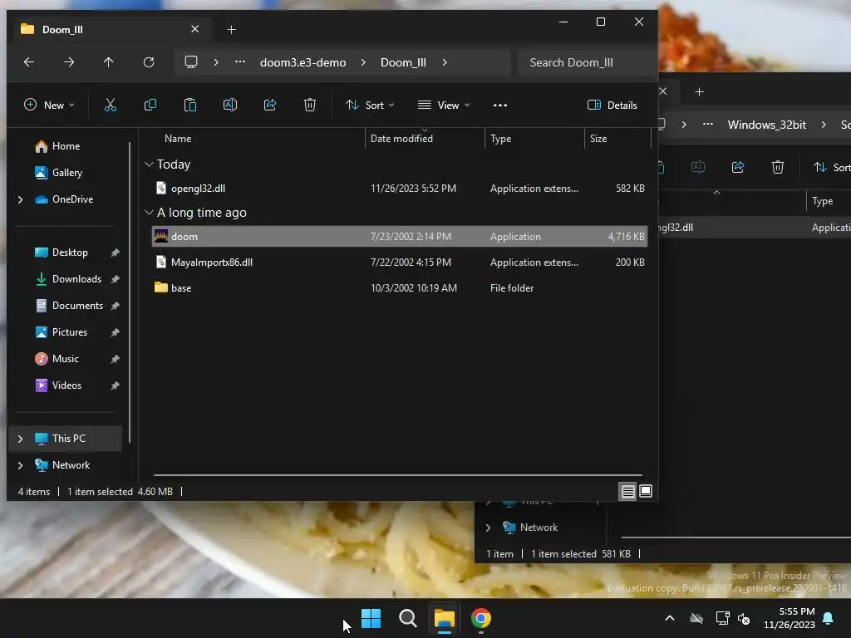
Task: Click the Rename icon in the Windows_32bit window
Action: coord(698,167)
